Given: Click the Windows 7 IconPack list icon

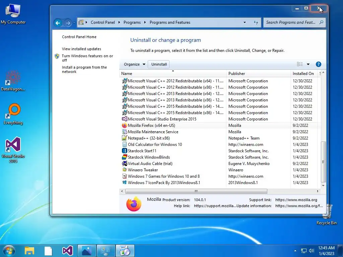Looking at the screenshot, I should [125, 182].
